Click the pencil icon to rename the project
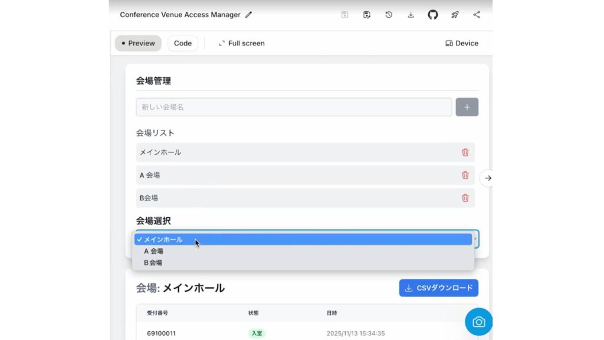This screenshot has width=604, height=340. [x=248, y=15]
